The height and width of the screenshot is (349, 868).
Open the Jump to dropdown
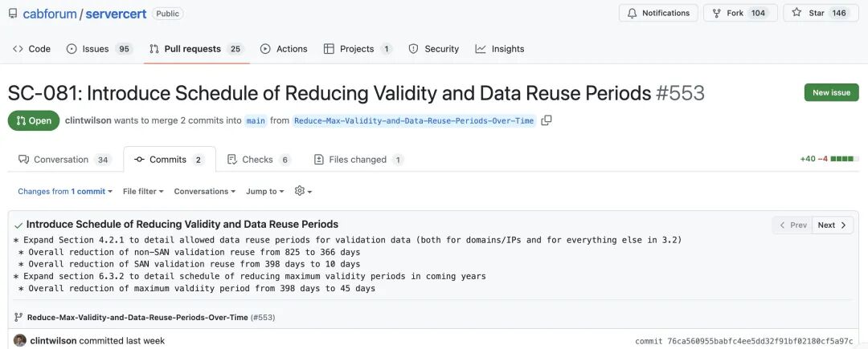[x=265, y=191]
